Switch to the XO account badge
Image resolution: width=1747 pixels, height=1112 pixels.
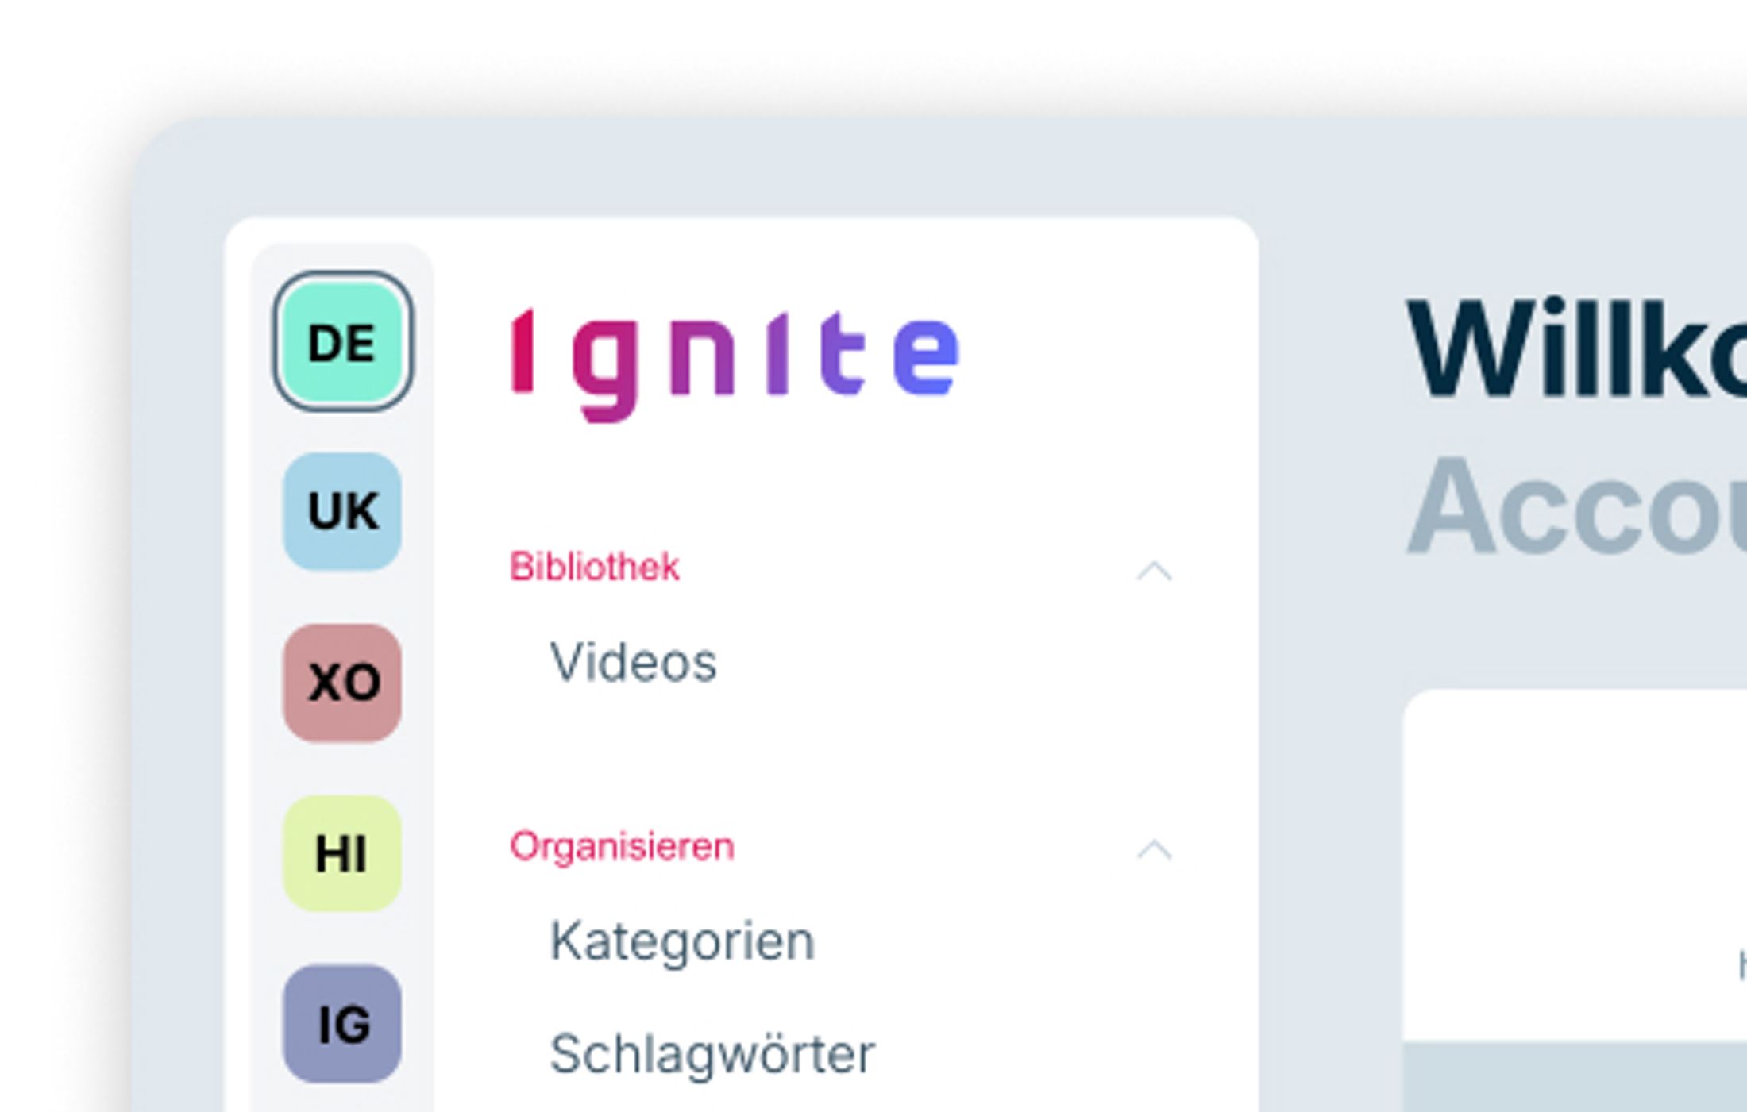[x=342, y=683]
